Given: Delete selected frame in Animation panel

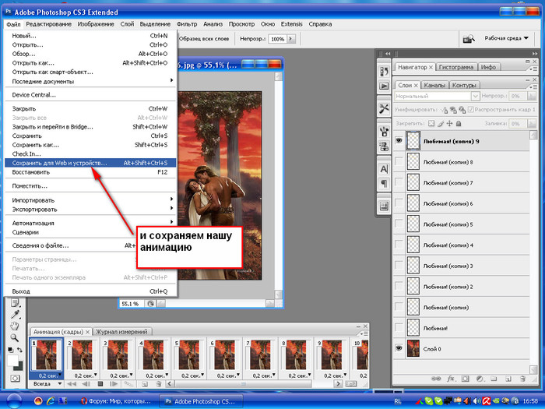Looking at the screenshot, I should (159, 384).
